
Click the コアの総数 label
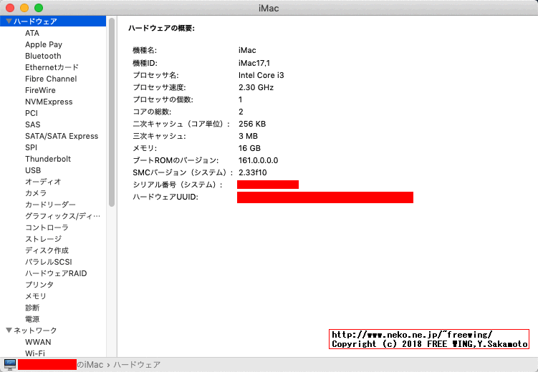click(152, 112)
